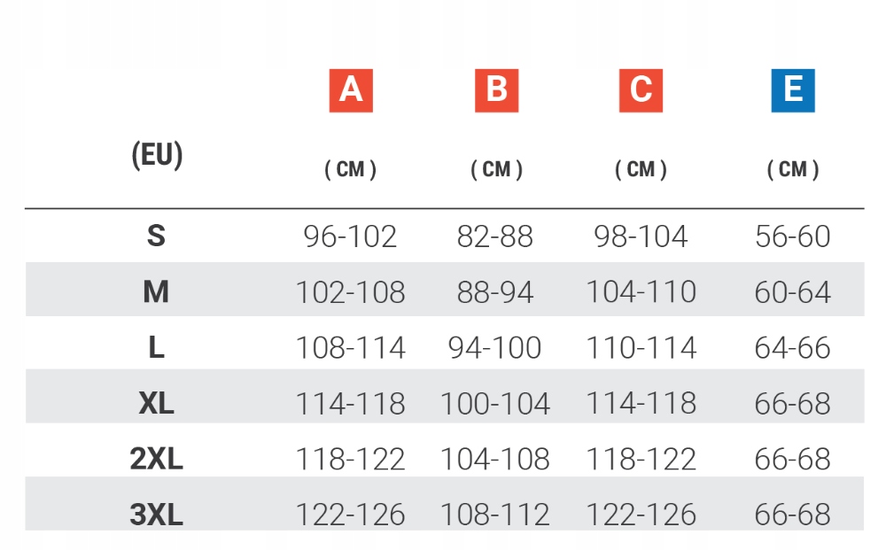Select the 108-112 value for 3XL
This screenshot has height=550, width=886.
pos(495,515)
